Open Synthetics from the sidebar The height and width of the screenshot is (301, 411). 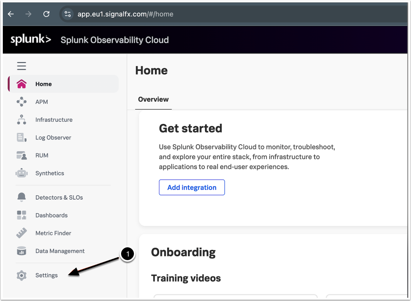point(50,173)
